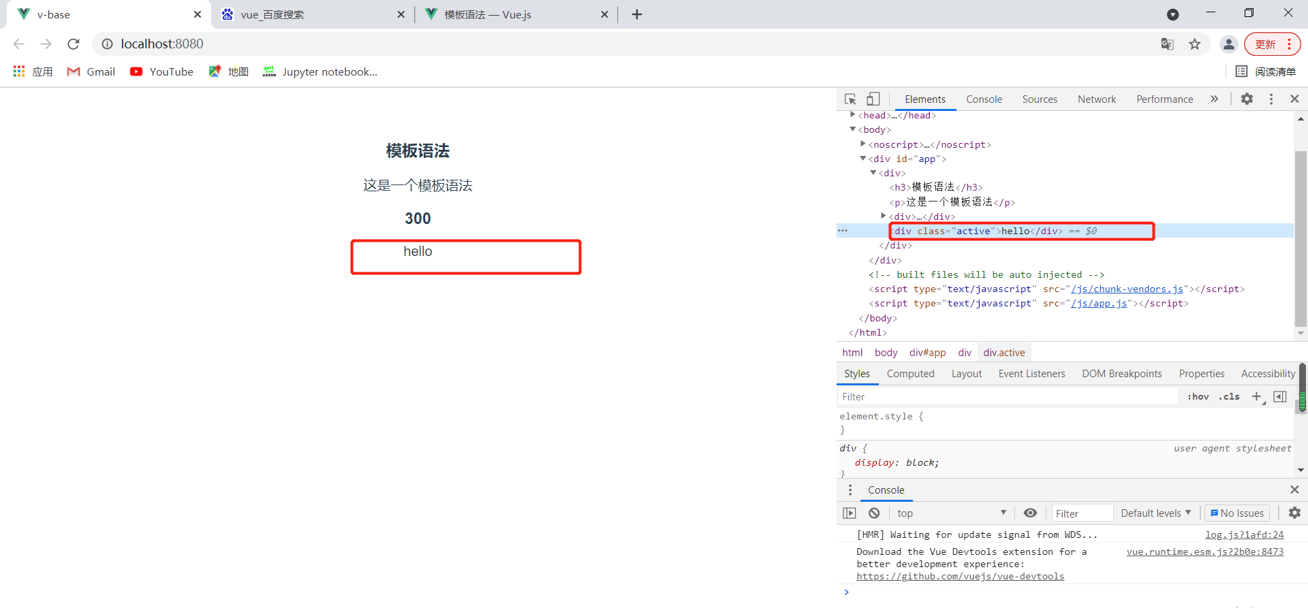Open the Jupyter notebook bookmark
This screenshot has height=608, width=1308.
click(x=320, y=71)
